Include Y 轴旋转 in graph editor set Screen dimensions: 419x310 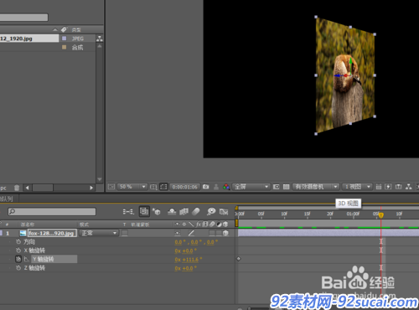26,259
